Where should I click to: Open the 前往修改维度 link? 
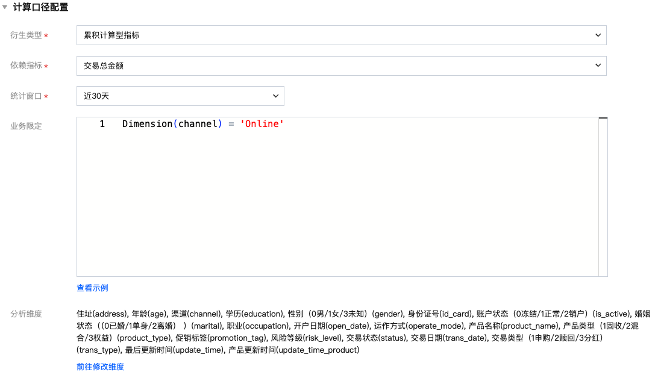pyautogui.click(x=100, y=367)
